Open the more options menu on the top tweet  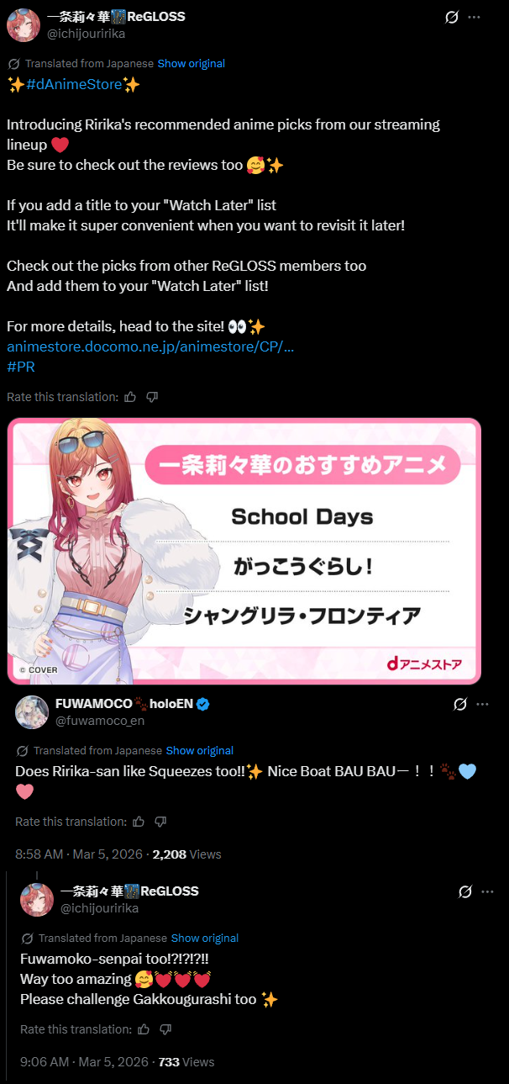475,17
